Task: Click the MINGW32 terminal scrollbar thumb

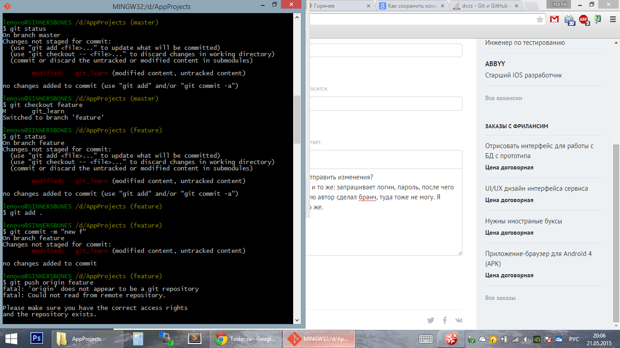Action: pyautogui.click(x=297, y=119)
